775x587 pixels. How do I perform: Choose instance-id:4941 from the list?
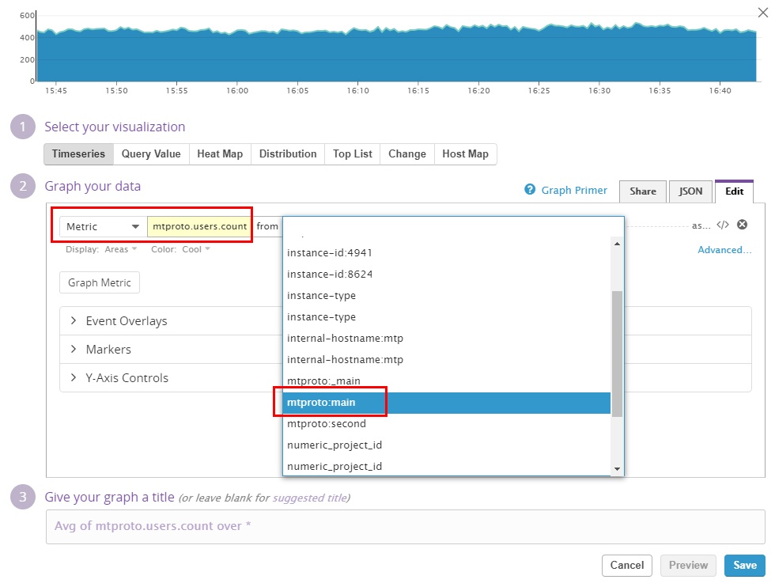(447, 252)
